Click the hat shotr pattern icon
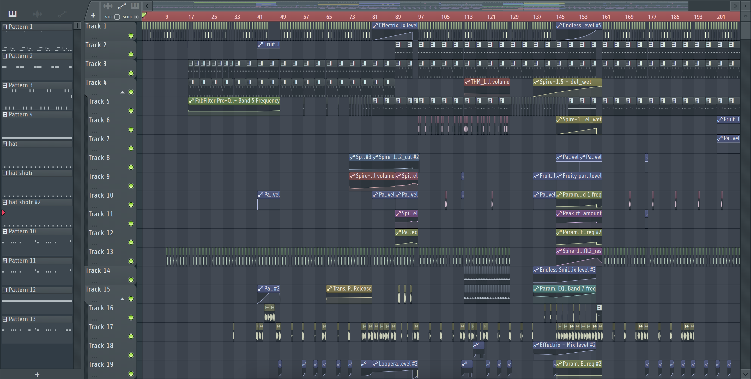This screenshot has height=379, width=751. [x=5, y=173]
